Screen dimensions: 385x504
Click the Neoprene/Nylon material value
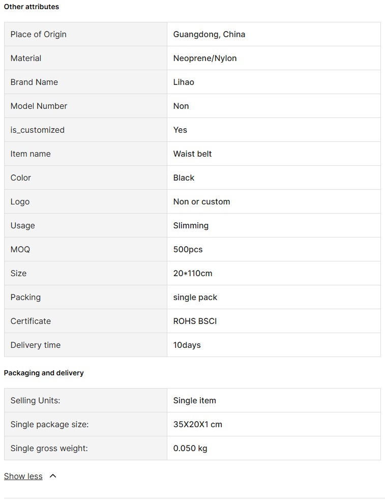(205, 58)
